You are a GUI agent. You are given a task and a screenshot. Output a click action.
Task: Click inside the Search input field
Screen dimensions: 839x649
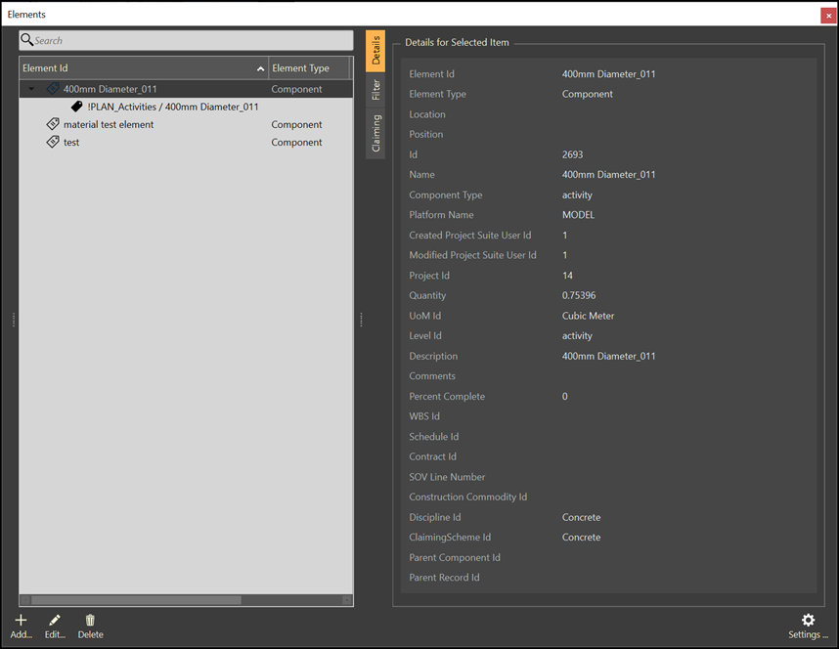tap(191, 40)
